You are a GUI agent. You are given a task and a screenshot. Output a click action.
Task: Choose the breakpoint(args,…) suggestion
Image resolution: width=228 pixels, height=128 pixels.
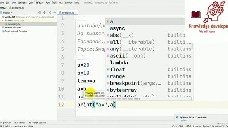click(x=149, y=83)
